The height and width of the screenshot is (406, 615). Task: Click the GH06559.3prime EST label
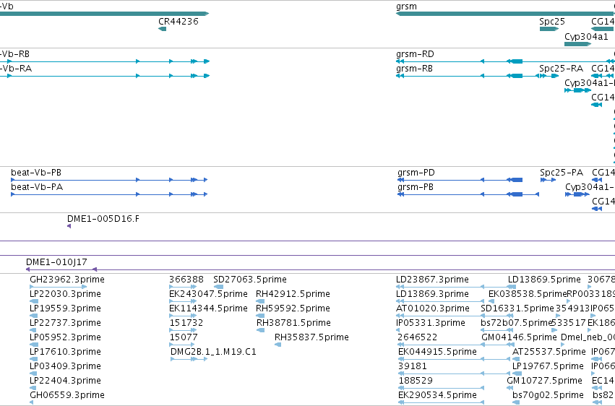pos(67,395)
